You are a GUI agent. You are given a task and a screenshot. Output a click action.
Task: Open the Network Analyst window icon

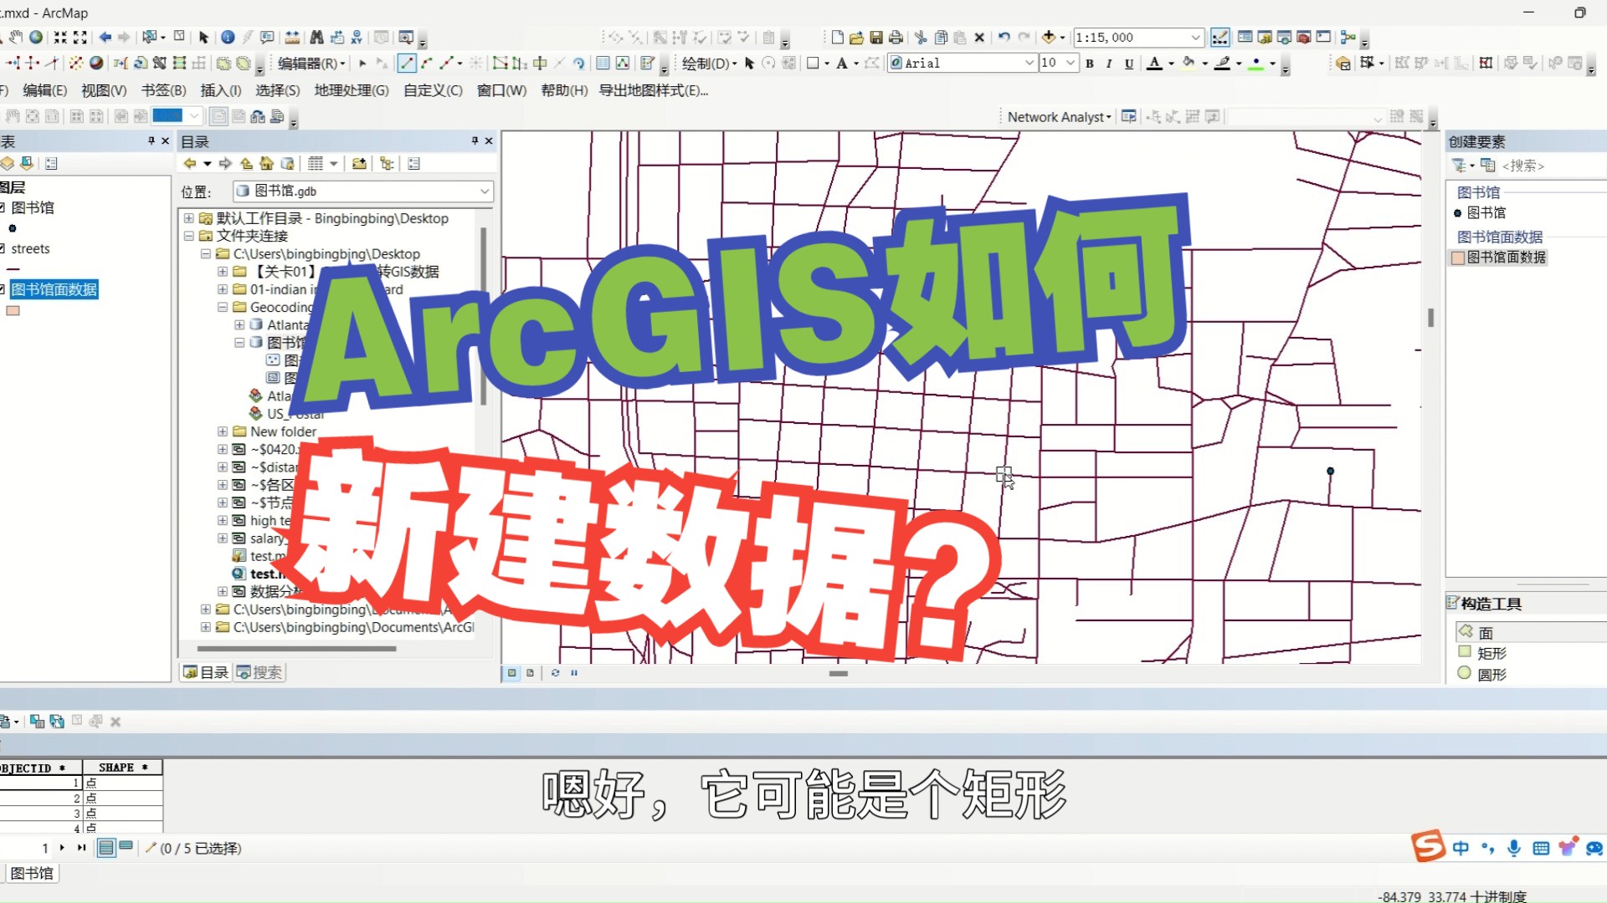point(1128,117)
